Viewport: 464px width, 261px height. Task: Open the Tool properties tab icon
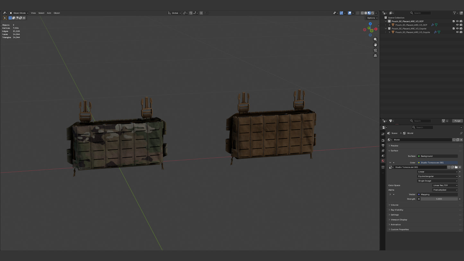point(383,134)
